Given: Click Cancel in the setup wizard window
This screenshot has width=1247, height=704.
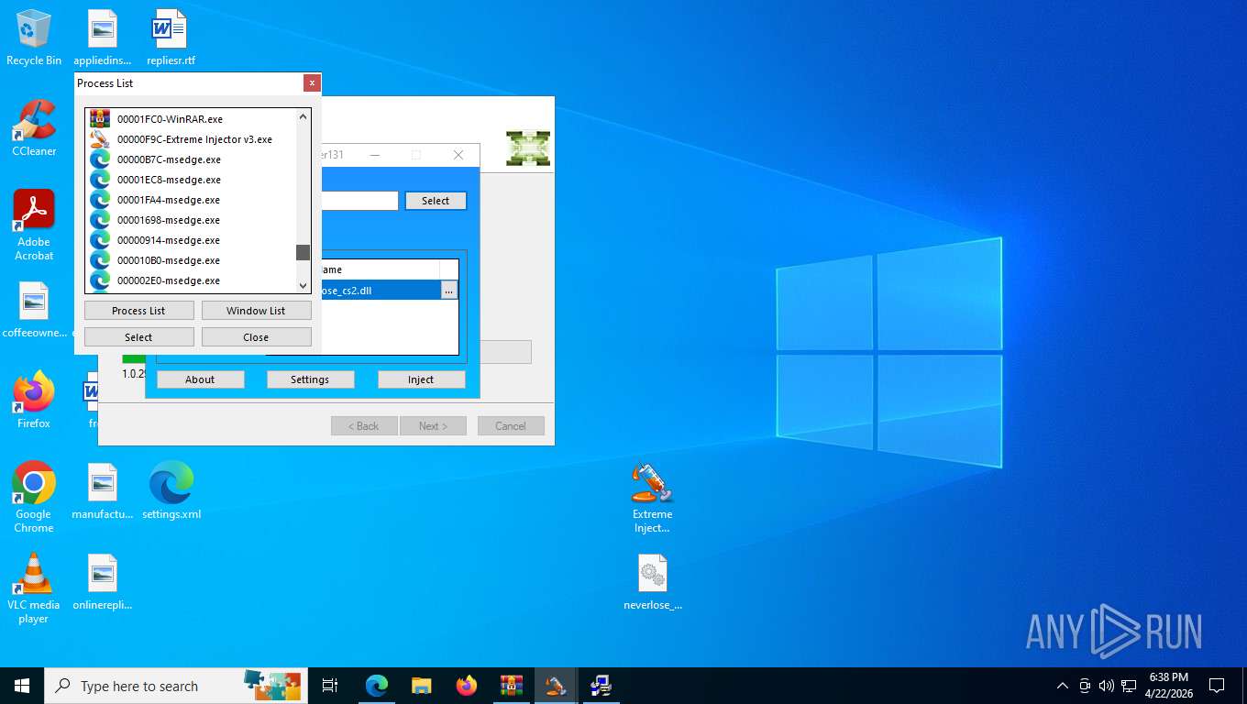Looking at the screenshot, I should tap(511, 426).
